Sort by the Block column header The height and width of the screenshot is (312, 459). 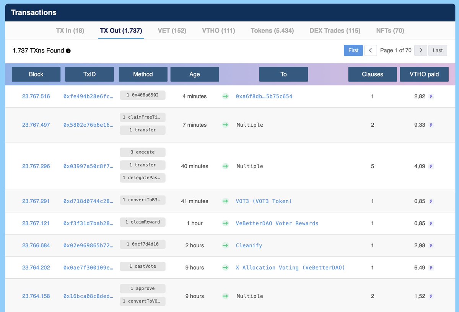pos(36,74)
